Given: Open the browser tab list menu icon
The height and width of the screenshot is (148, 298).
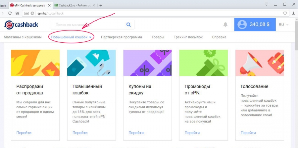Looking at the screenshot, I should click(266, 4).
